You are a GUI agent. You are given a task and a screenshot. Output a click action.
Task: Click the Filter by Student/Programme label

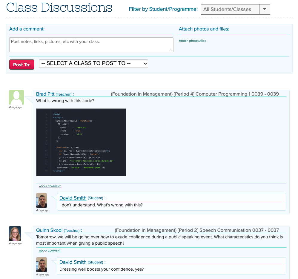163,9
